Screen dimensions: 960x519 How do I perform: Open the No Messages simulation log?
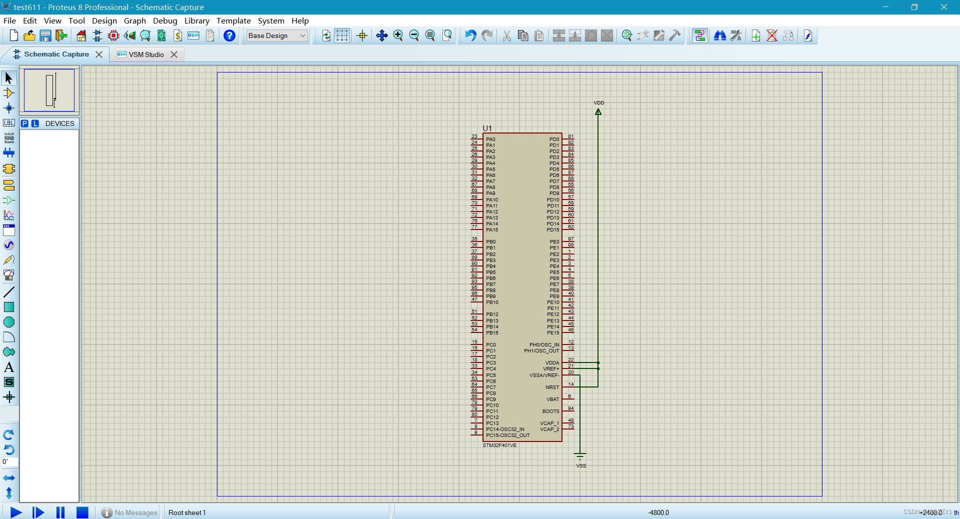(x=129, y=512)
